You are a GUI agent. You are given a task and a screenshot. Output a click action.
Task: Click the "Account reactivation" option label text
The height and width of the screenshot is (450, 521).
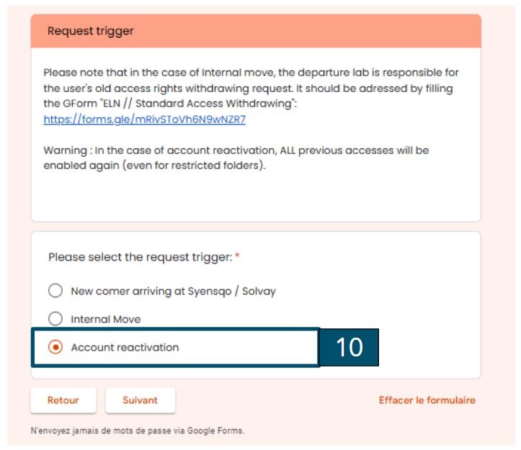click(125, 347)
